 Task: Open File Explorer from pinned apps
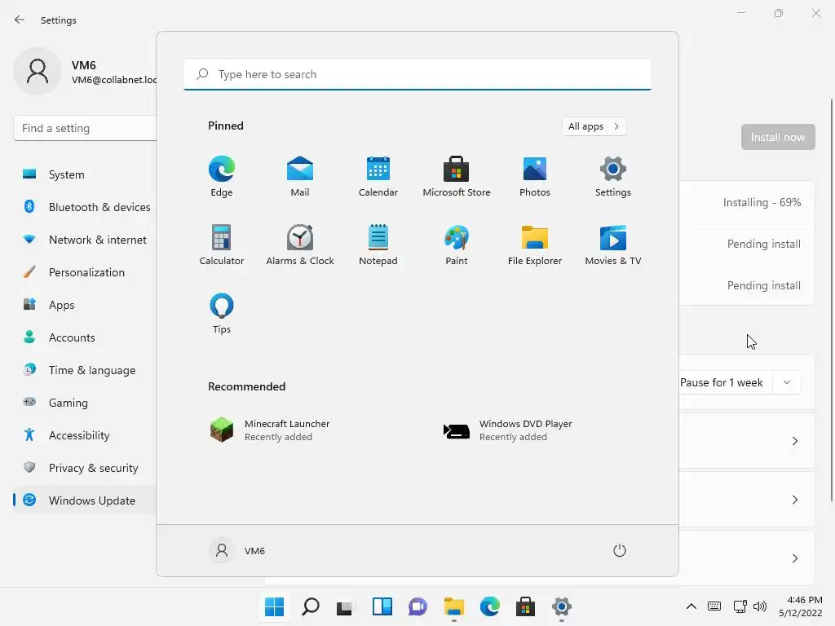tap(535, 245)
